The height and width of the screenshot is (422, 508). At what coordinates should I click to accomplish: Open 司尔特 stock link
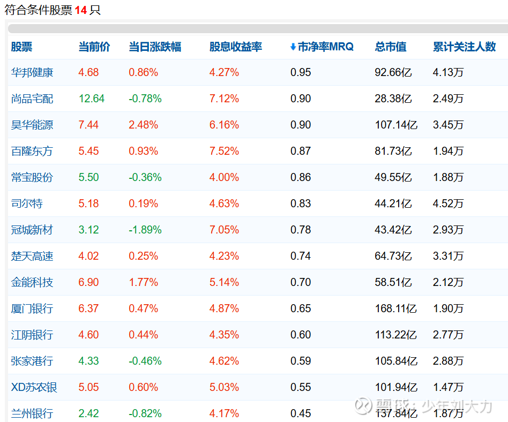pyautogui.click(x=27, y=204)
